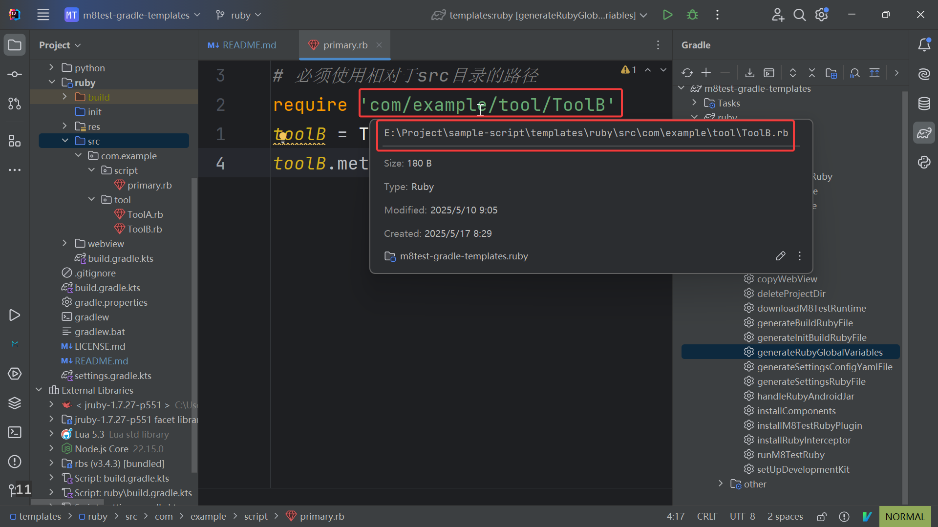Open the main hamburger menu

tap(43, 15)
